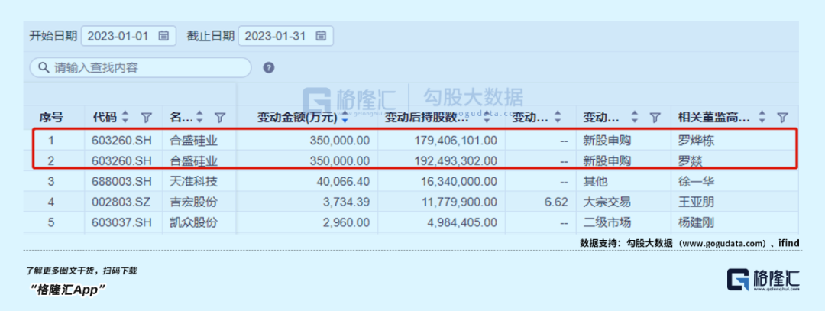Click the 序号 column header

[51, 118]
